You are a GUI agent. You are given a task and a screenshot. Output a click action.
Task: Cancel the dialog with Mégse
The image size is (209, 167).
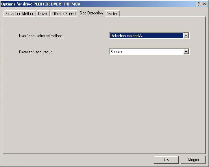pos(193,160)
